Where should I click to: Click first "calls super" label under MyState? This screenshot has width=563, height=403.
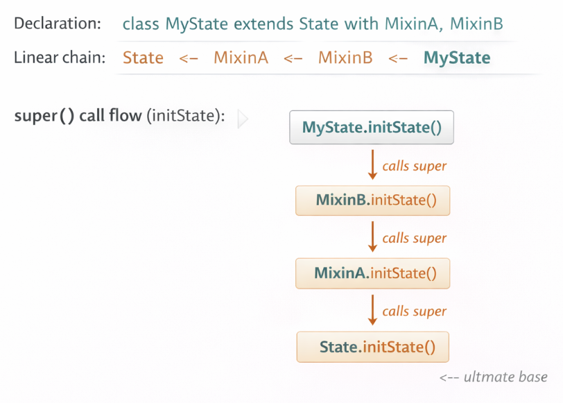pyautogui.click(x=415, y=166)
